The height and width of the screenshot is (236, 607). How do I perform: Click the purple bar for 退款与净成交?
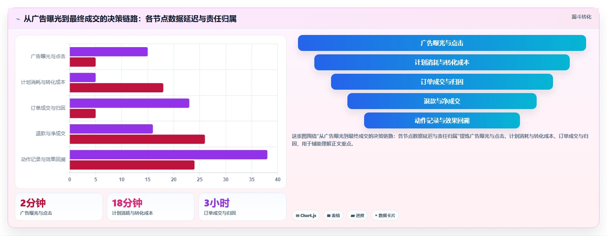point(111,129)
